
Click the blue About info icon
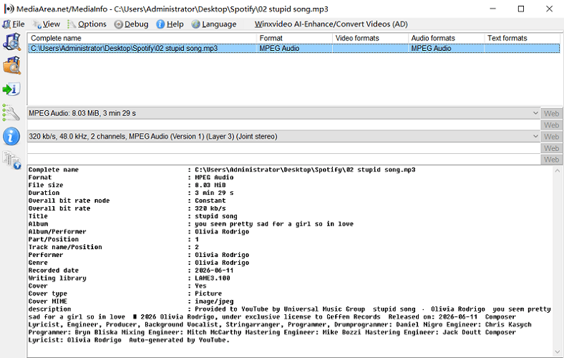11,136
